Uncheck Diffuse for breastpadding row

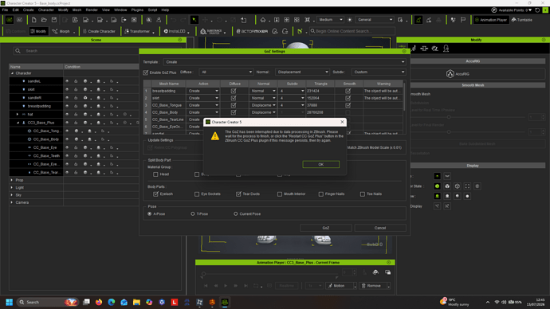pos(234,91)
